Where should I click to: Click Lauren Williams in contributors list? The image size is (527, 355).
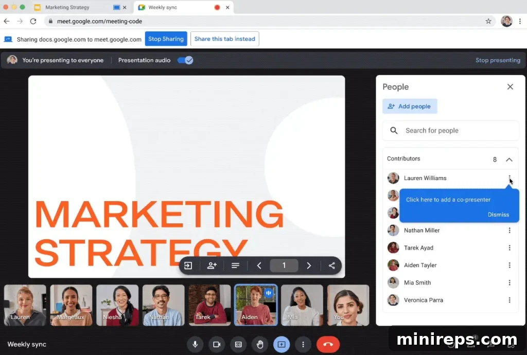pos(425,178)
